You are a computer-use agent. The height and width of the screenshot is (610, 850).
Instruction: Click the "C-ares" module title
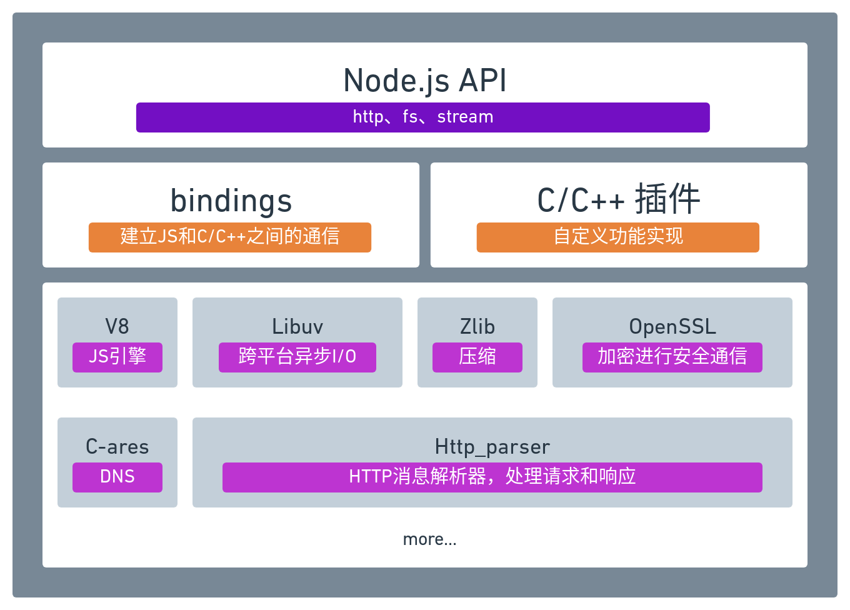117,447
